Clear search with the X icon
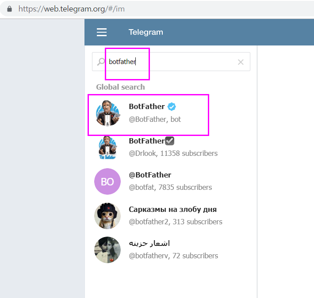 [241, 62]
